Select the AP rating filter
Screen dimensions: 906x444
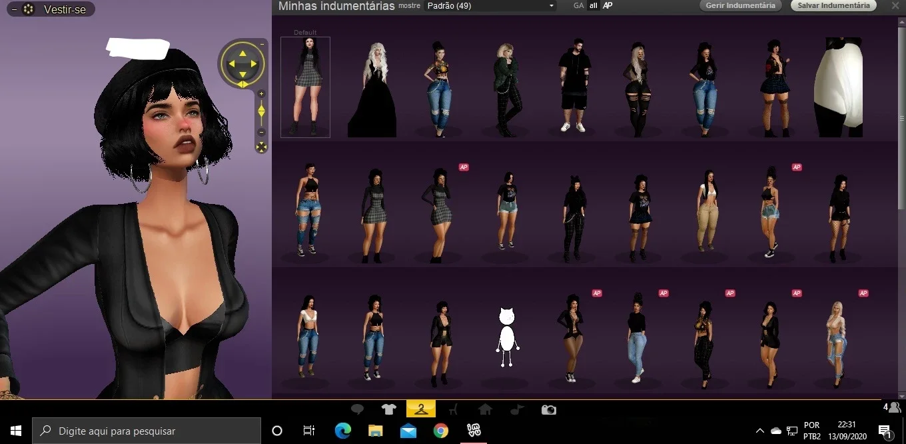click(608, 5)
